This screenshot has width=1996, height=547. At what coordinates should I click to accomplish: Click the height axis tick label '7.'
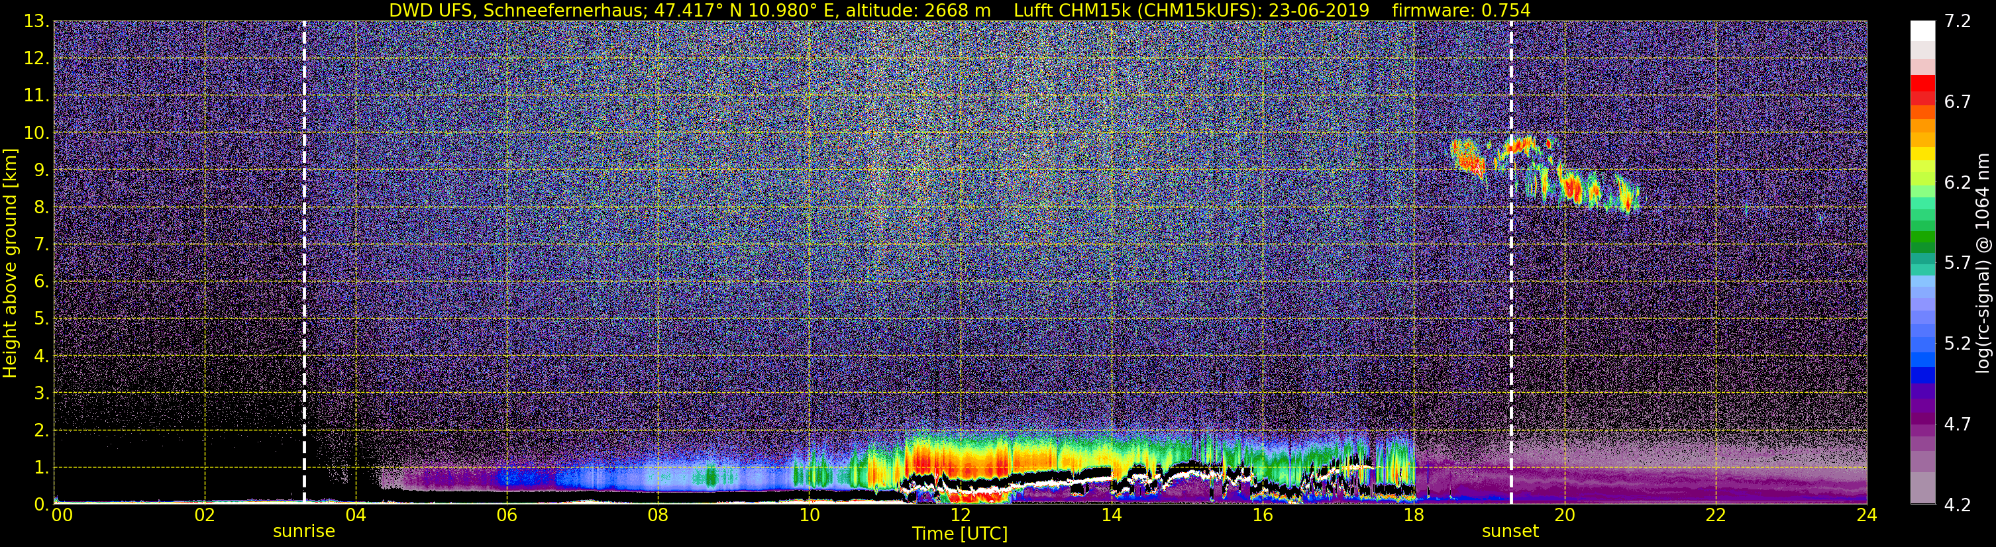(x=41, y=245)
